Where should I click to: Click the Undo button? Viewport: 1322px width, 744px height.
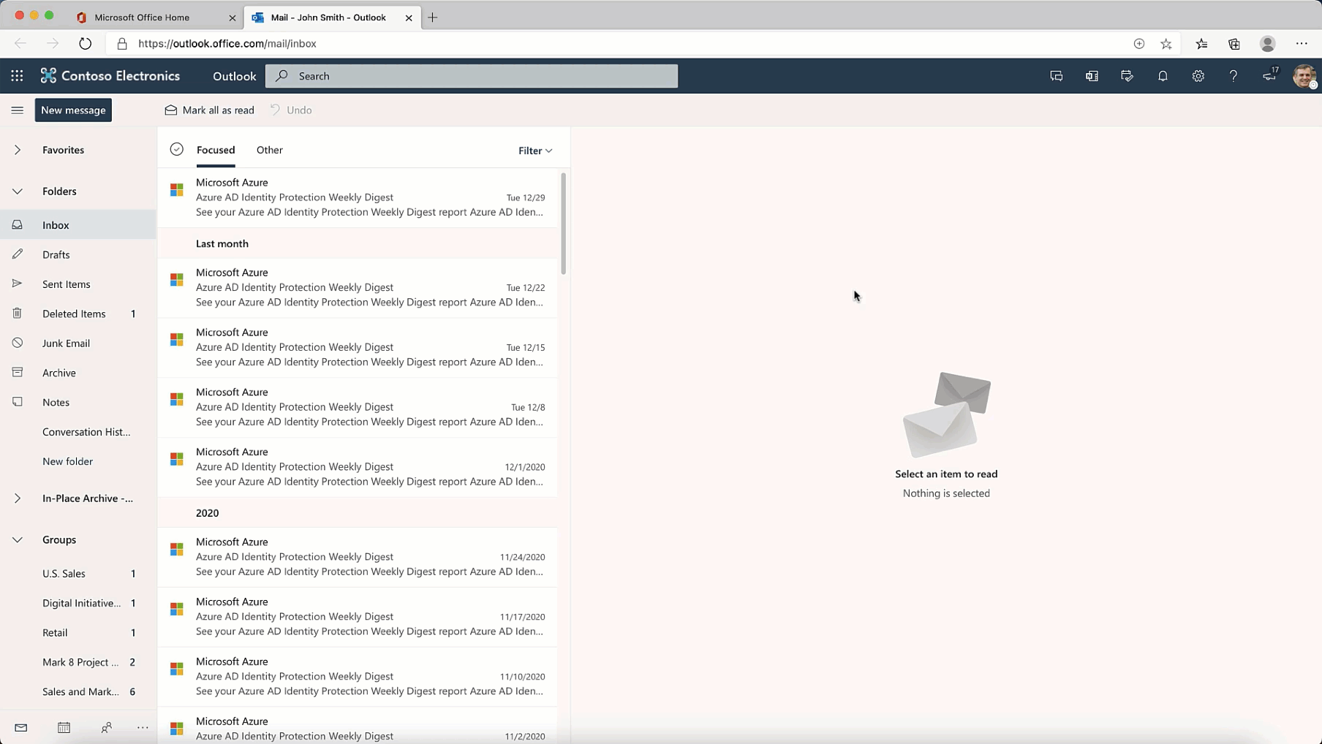point(291,110)
